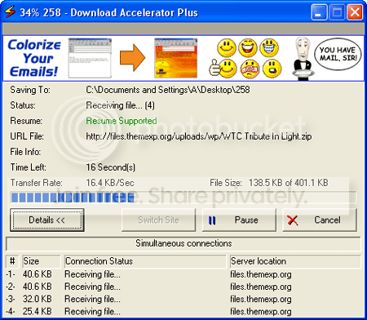
Task: Minimize the Download Accelerator Plus window
Action: (x=319, y=12)
